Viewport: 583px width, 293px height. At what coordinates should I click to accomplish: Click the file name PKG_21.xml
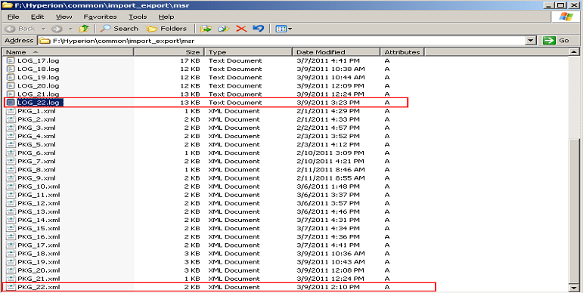tap(39, 279)
